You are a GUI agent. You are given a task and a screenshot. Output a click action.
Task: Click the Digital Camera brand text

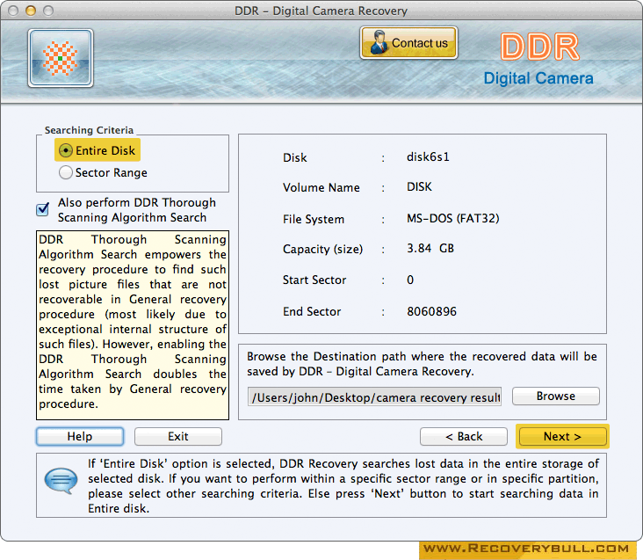[538, 78]
